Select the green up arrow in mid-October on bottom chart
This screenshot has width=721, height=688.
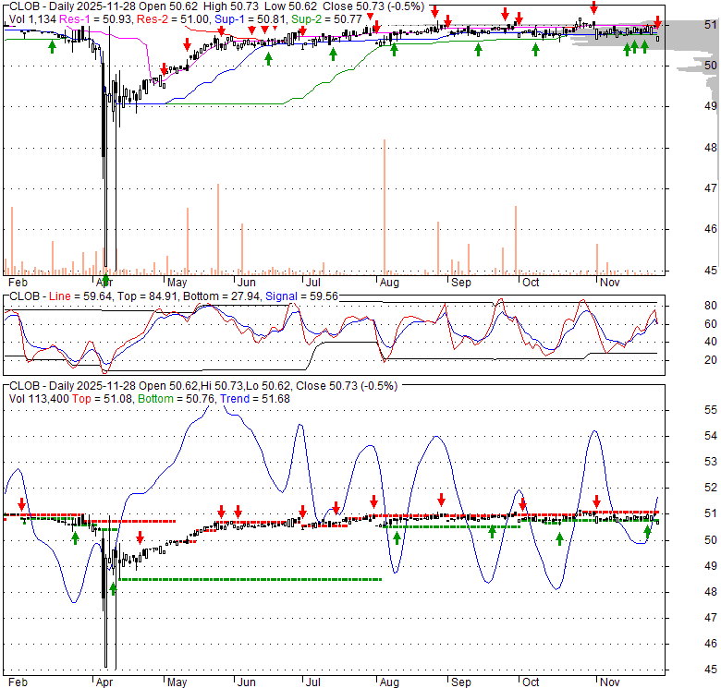click(559, 538)
